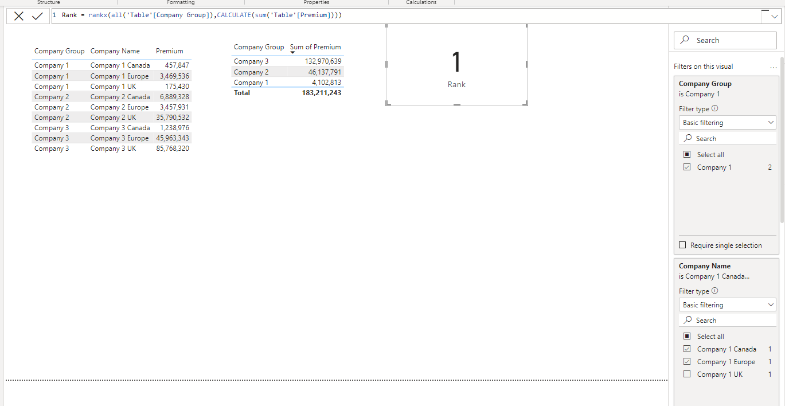Collapse the Company Group filter card header
Viewport: 785px width, 406px height.
(x=705, y=84)
